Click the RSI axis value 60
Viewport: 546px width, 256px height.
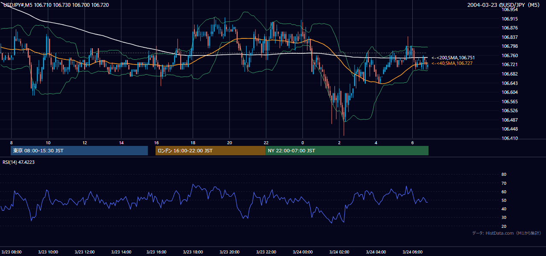coord(504,192)
